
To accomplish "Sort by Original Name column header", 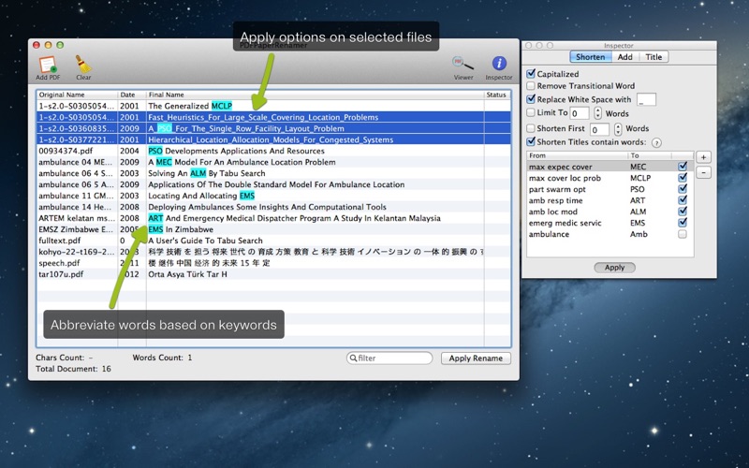I will [x=77, y=95].
